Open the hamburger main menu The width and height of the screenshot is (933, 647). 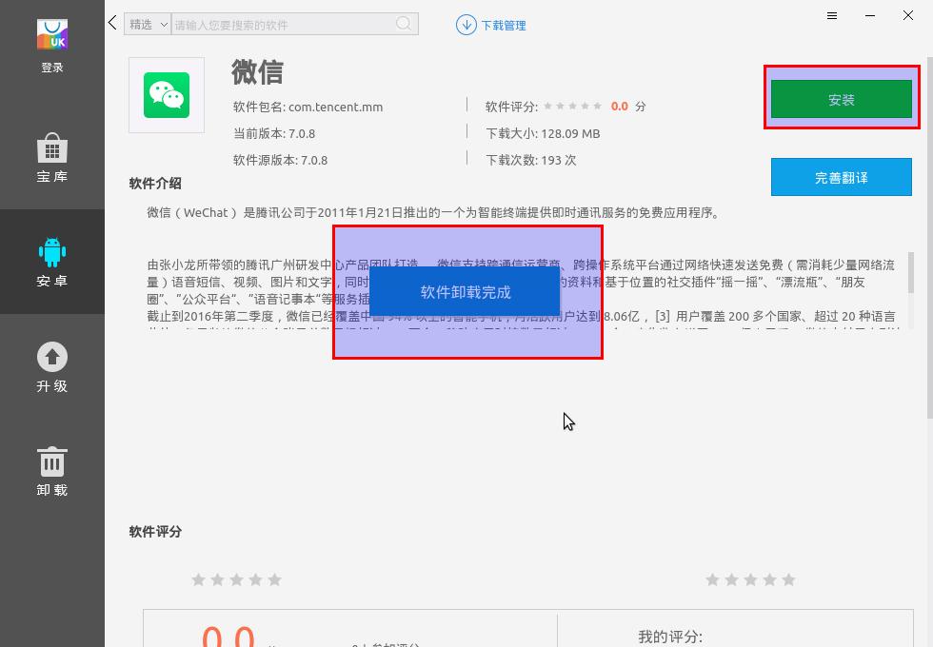point(832,16)
